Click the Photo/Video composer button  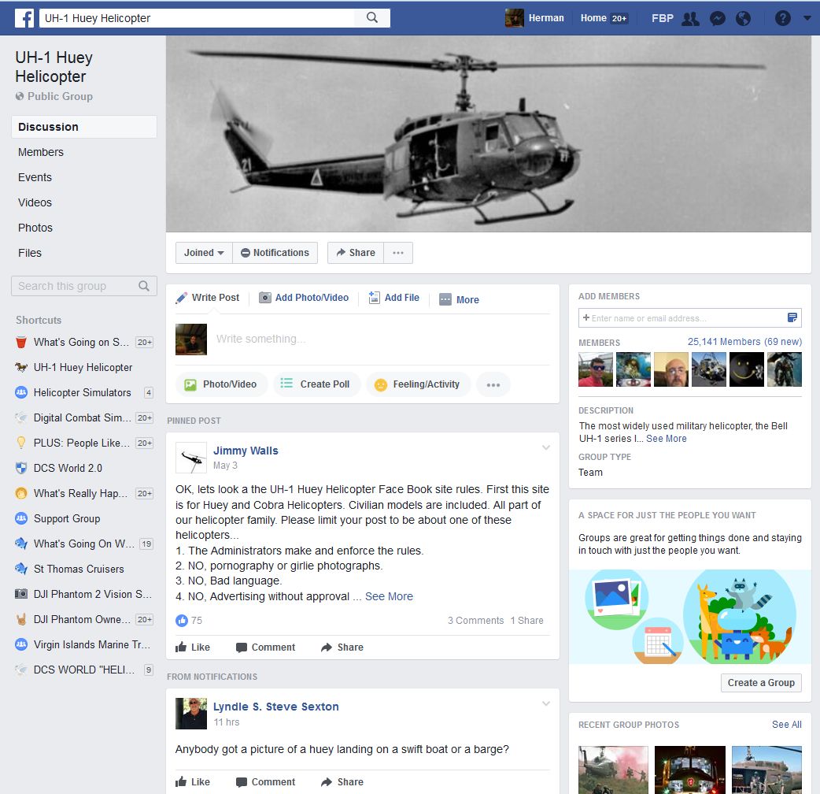(x=222, y=384)
